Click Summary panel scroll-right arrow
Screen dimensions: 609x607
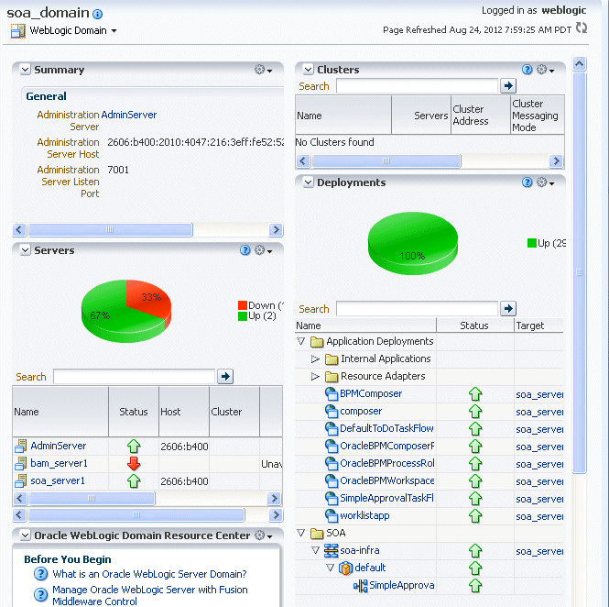276,230
